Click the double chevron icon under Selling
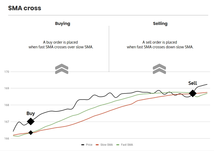 (x=159, y=69)
